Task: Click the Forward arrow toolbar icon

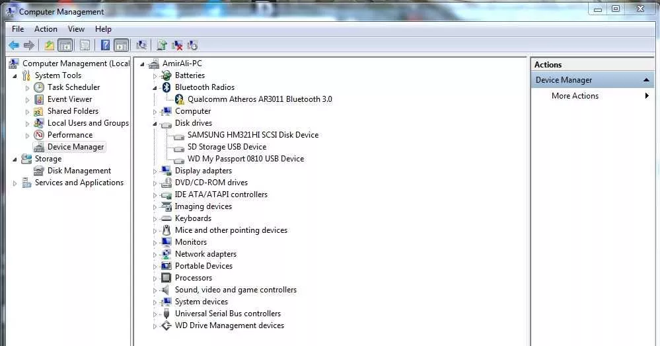Action: coord(29,45)
